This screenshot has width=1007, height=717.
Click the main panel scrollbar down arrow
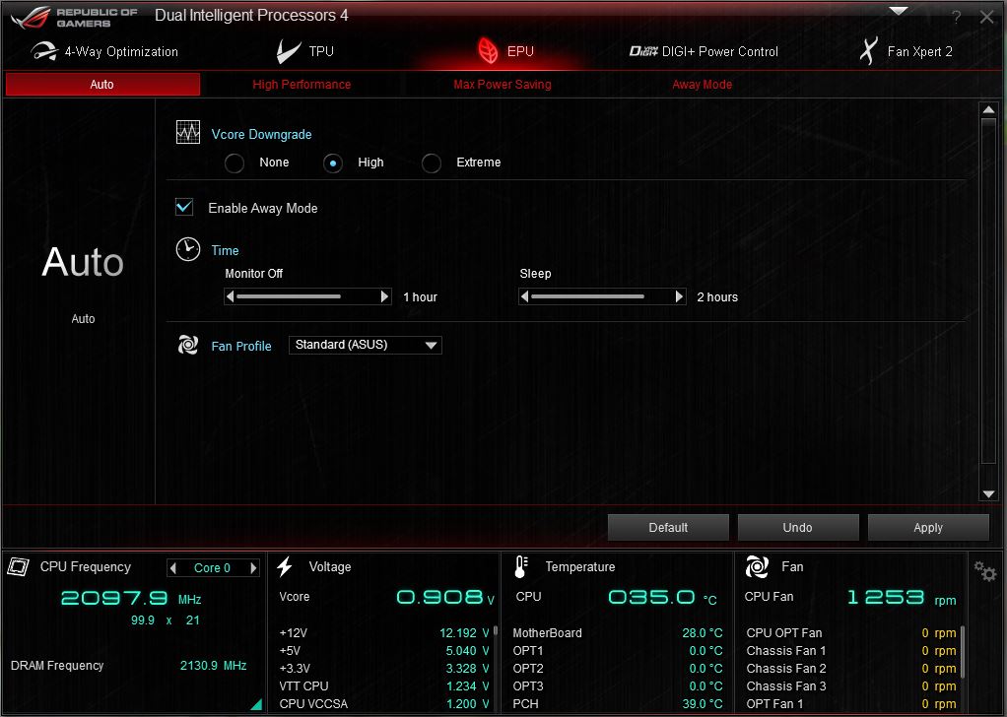pyautogui.click(x=988, y=494)
